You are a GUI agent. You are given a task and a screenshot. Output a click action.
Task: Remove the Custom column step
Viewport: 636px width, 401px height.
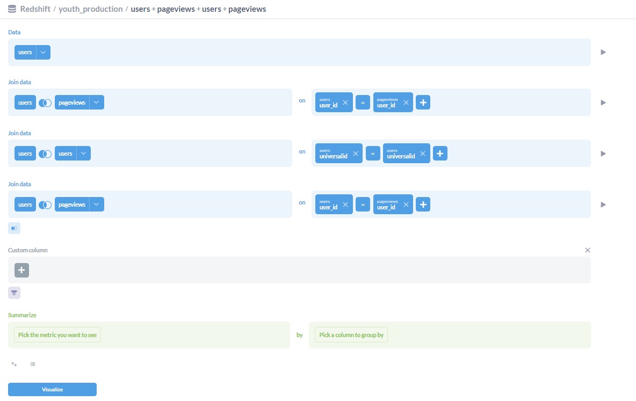tap(587, 250)
